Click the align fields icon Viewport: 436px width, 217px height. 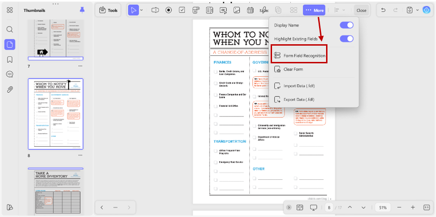337,10
